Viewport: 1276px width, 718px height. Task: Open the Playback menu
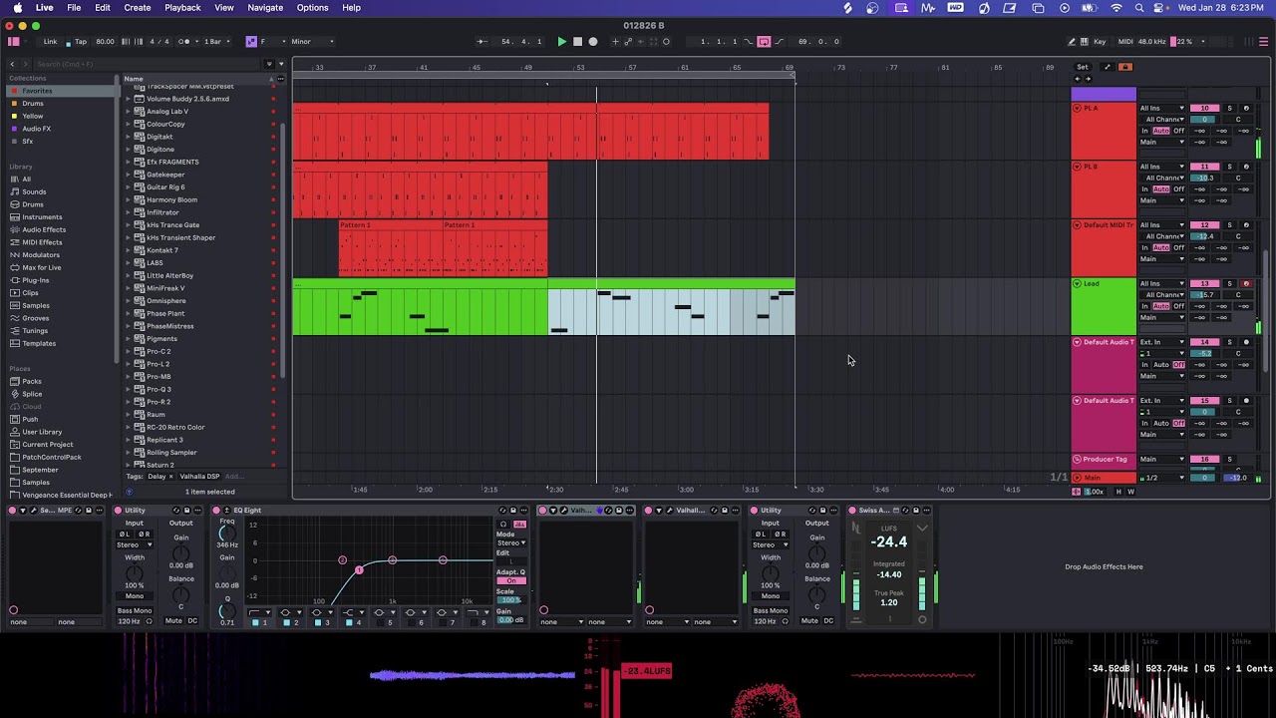(x=182, y=8)
